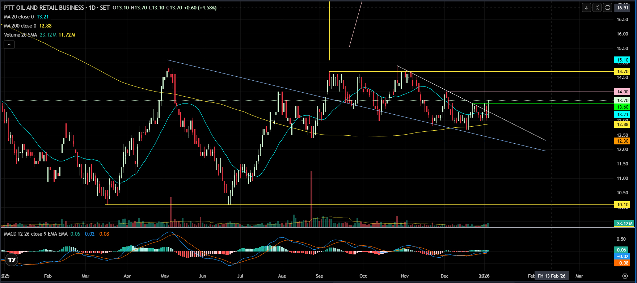Viewport: 637px width, 283px height.
Task: Click the 13.70 last price label
Action: pyautogui.click(x=623, y=101)
